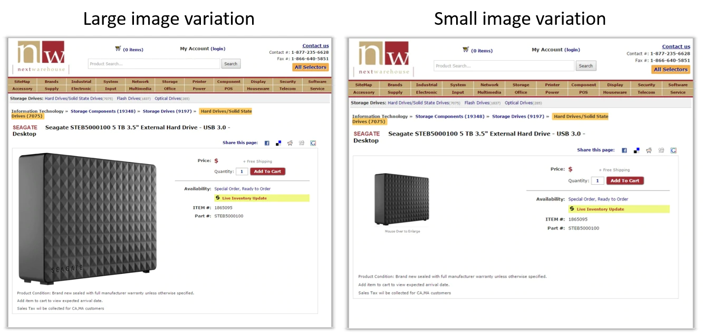Share on Facebook in large image variation
The height and width of the screenshot is (334, 703).
(x=267, y=143)
